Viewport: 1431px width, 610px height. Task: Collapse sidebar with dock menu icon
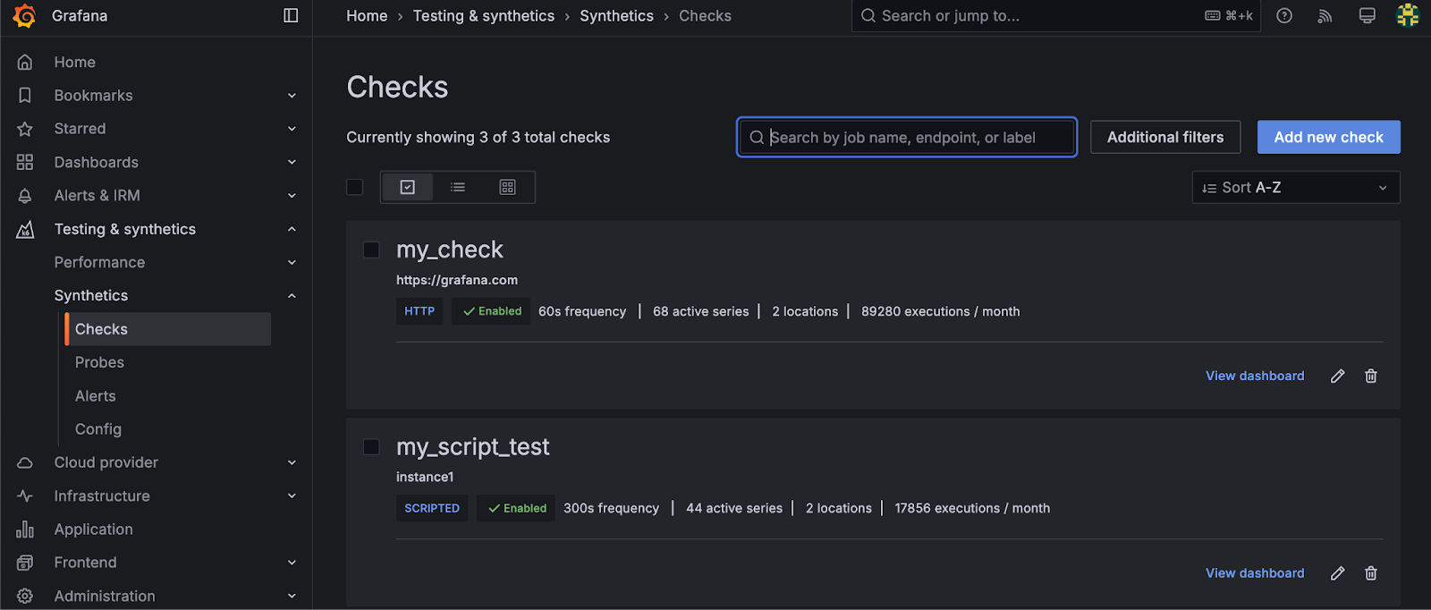(291, 15)
